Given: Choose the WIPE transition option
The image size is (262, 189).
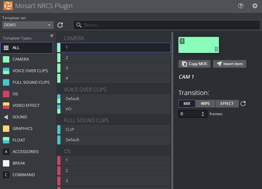Looking at the screenshot, I should 205,104.
